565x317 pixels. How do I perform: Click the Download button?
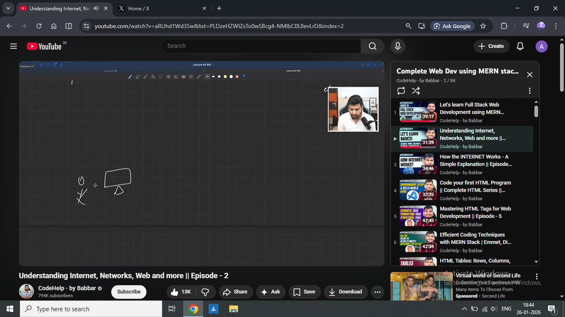point(345,292)
